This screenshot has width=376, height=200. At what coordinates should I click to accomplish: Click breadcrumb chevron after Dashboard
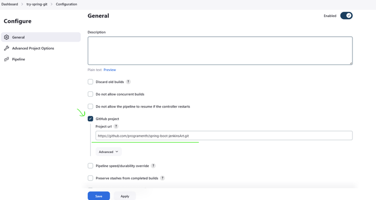tap(22, 4)
